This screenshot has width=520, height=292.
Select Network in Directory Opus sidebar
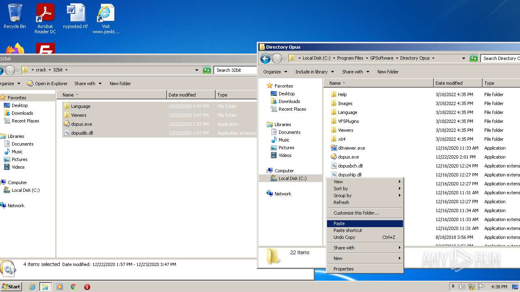coord(279,194)
